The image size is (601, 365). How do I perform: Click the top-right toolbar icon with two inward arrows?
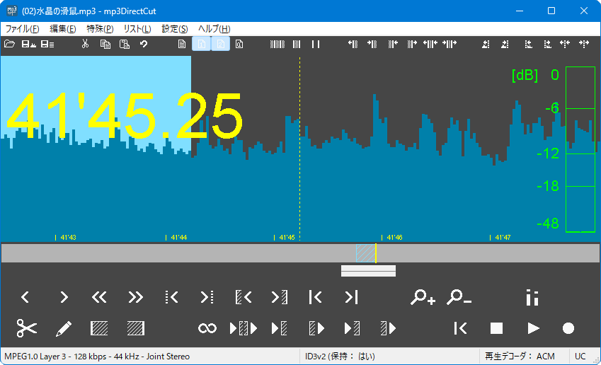565,44
